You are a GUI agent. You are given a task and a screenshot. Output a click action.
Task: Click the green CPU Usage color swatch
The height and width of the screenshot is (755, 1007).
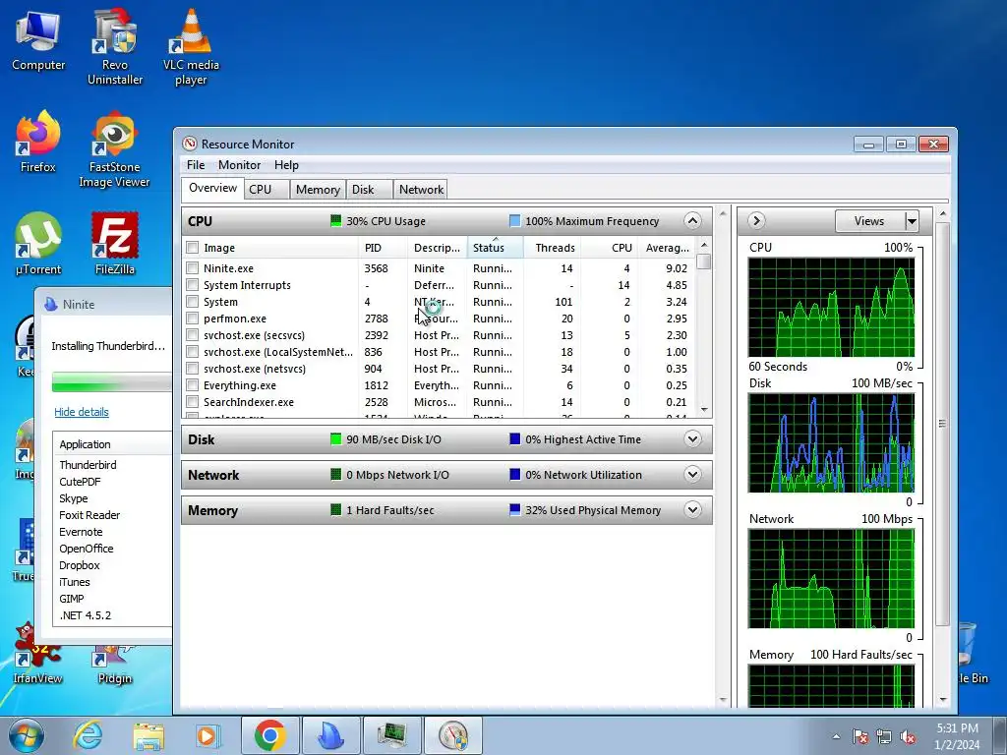(335, 221)
